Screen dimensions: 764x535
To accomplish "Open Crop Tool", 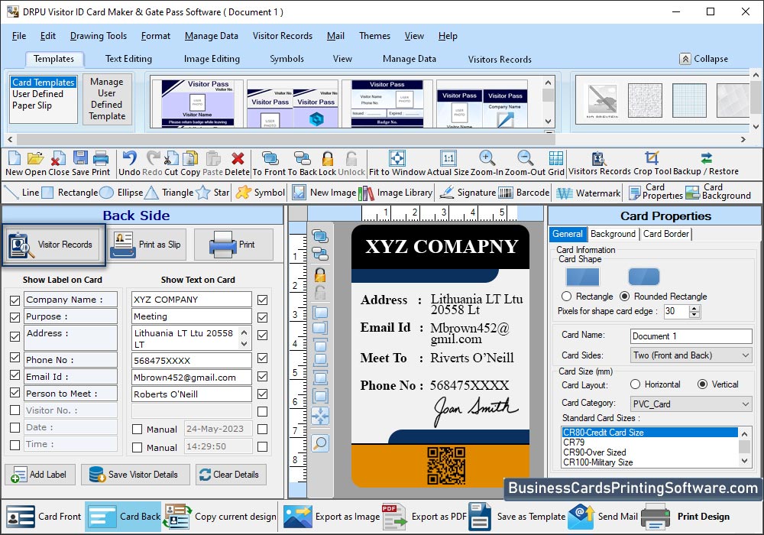I will tap(652, 164).
